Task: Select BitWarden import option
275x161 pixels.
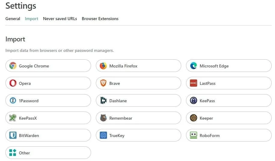Action: [x=48, y=135]
